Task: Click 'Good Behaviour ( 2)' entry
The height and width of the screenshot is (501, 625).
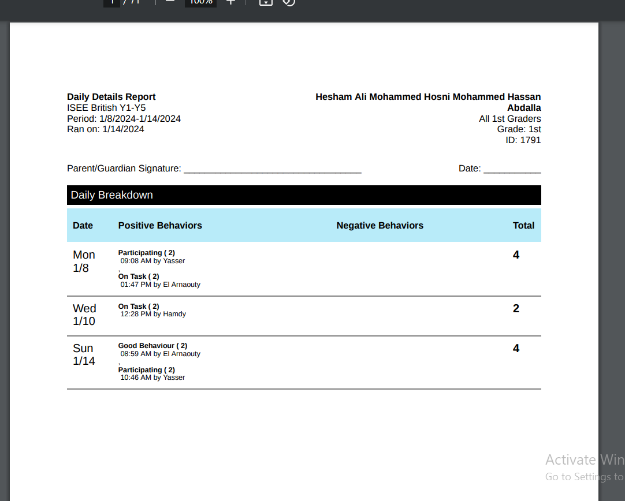Action: click(x=152, y=346)
